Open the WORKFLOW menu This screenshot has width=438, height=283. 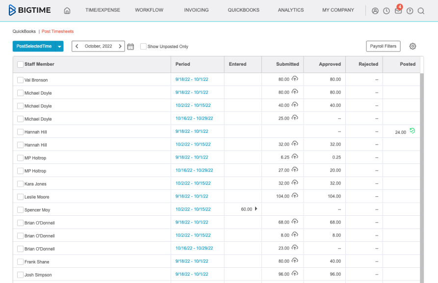[x=149, y=10]
